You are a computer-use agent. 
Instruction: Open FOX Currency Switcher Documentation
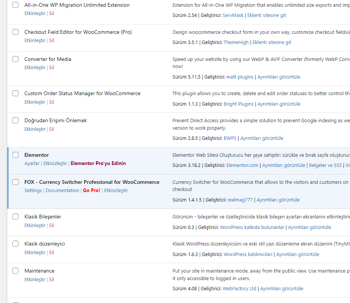tap(62, 190)
